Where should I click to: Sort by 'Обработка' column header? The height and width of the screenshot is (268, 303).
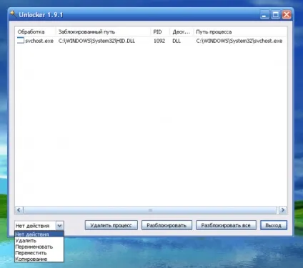(36, 31)
